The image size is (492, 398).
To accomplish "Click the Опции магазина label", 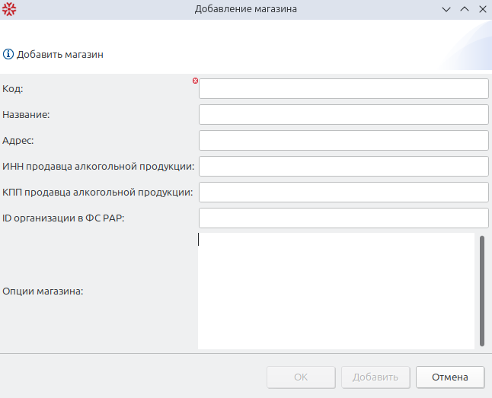I will 43,291.
